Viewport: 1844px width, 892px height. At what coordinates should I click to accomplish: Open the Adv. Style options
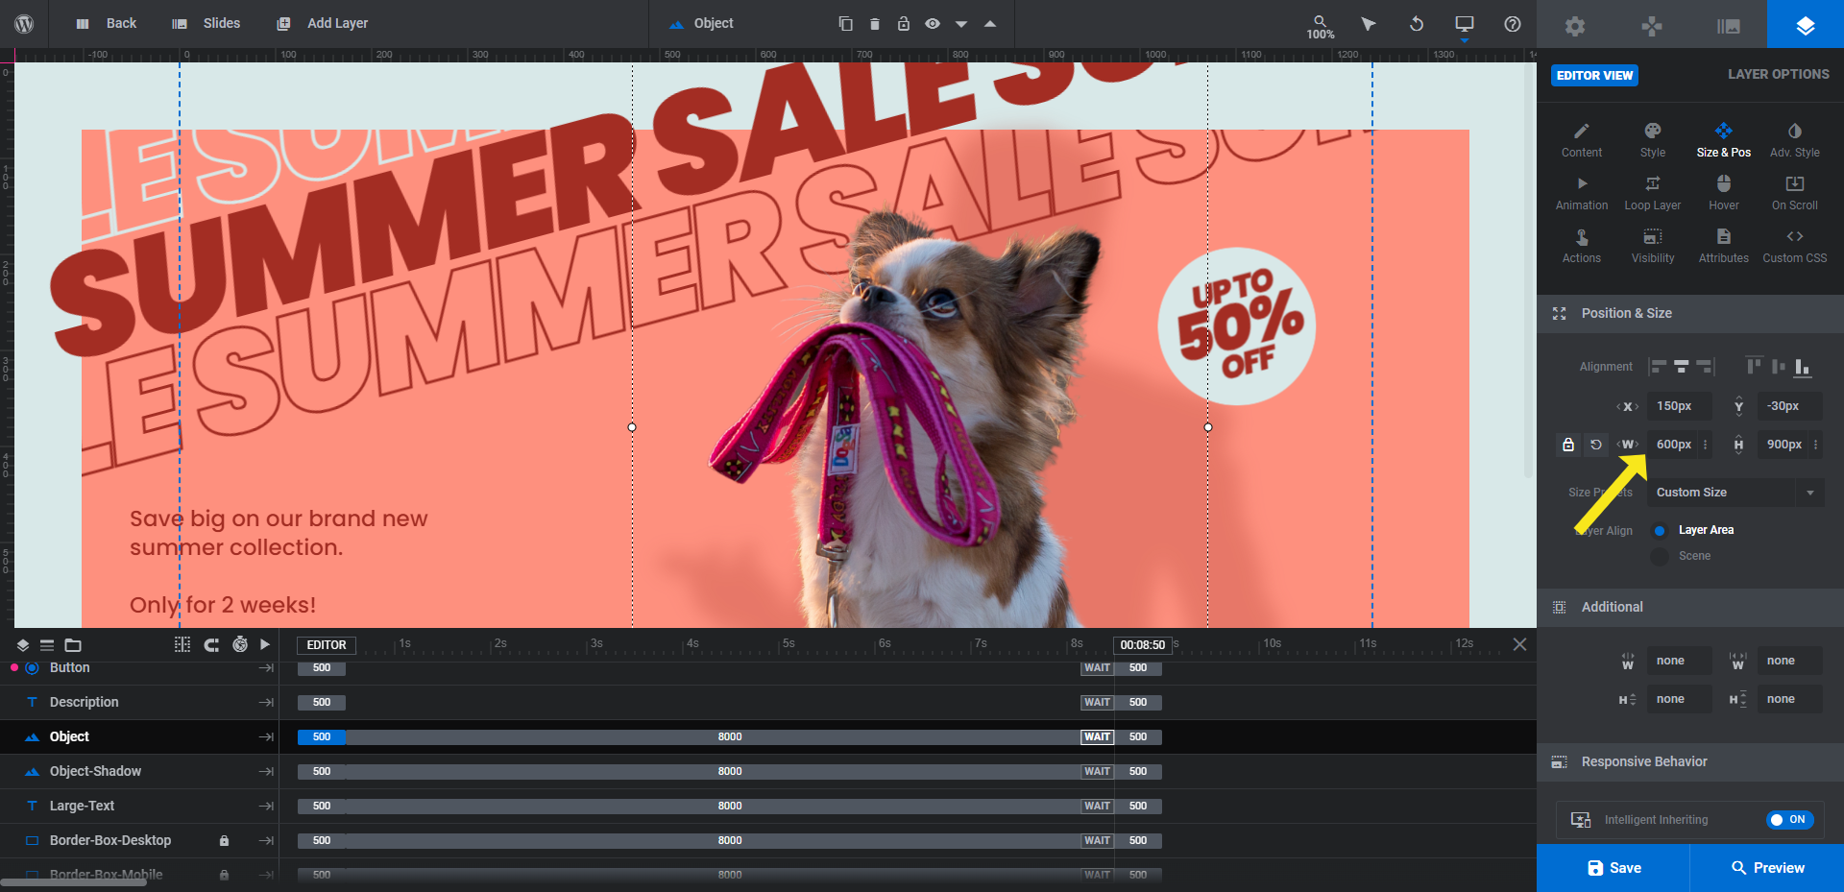pos(1795,140)
